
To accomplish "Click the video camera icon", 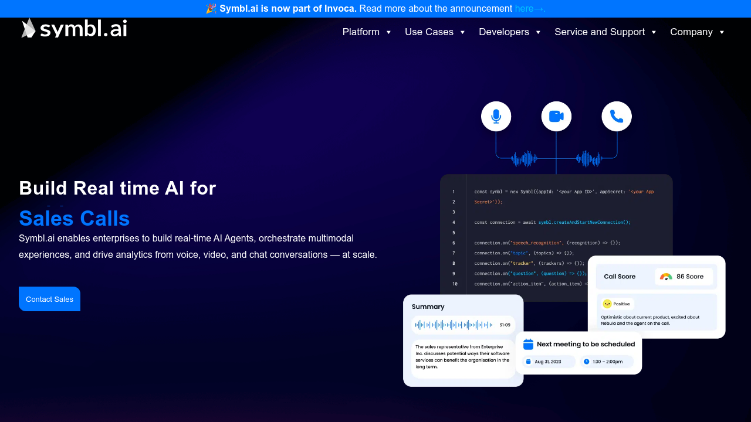I will [x=556, y=116].
